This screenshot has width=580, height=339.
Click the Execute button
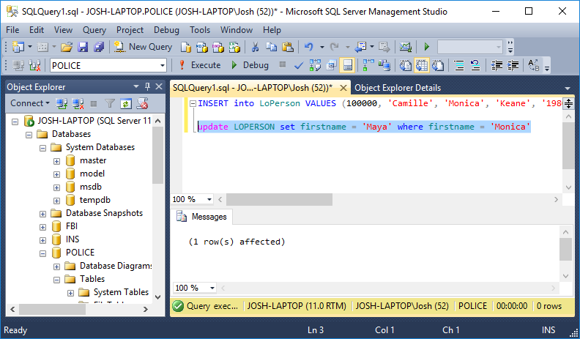point(200,65)
